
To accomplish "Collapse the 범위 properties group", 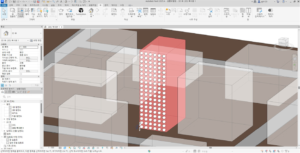I will pos(39,76).
